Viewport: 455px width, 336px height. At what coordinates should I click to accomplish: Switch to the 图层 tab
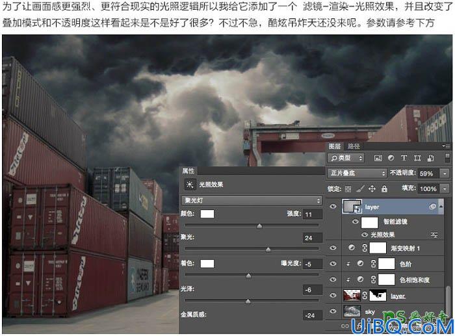coord(335,146)
